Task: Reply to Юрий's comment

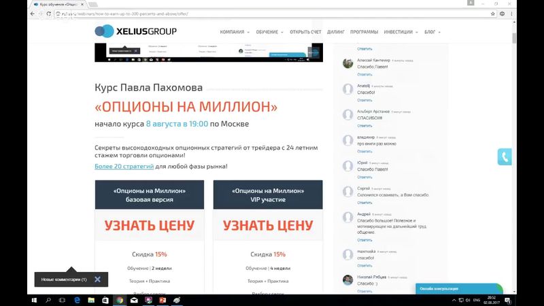Action: point(364,177)
